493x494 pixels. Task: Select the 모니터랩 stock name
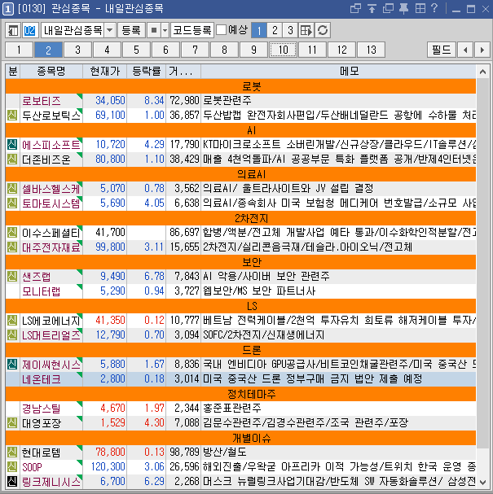[42, 291]
